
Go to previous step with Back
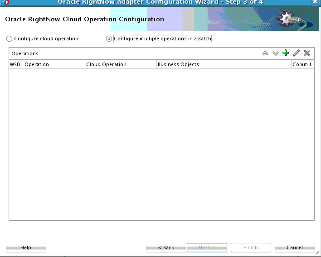[166, 247]
